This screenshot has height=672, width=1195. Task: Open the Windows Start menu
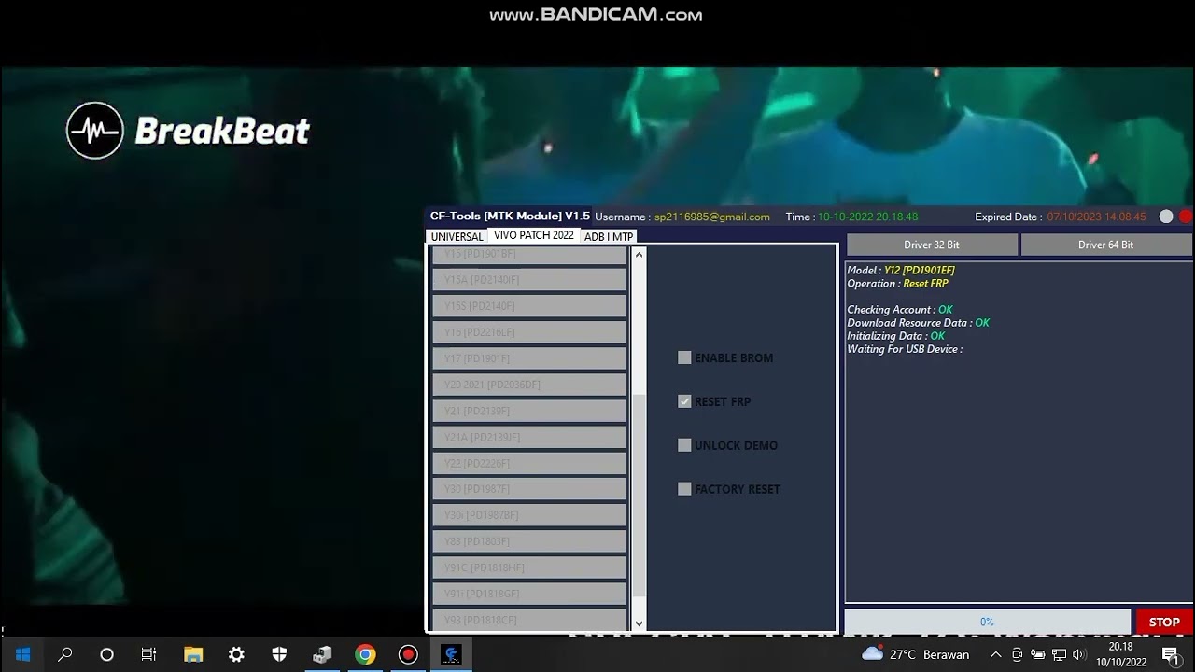pos(22,654)
